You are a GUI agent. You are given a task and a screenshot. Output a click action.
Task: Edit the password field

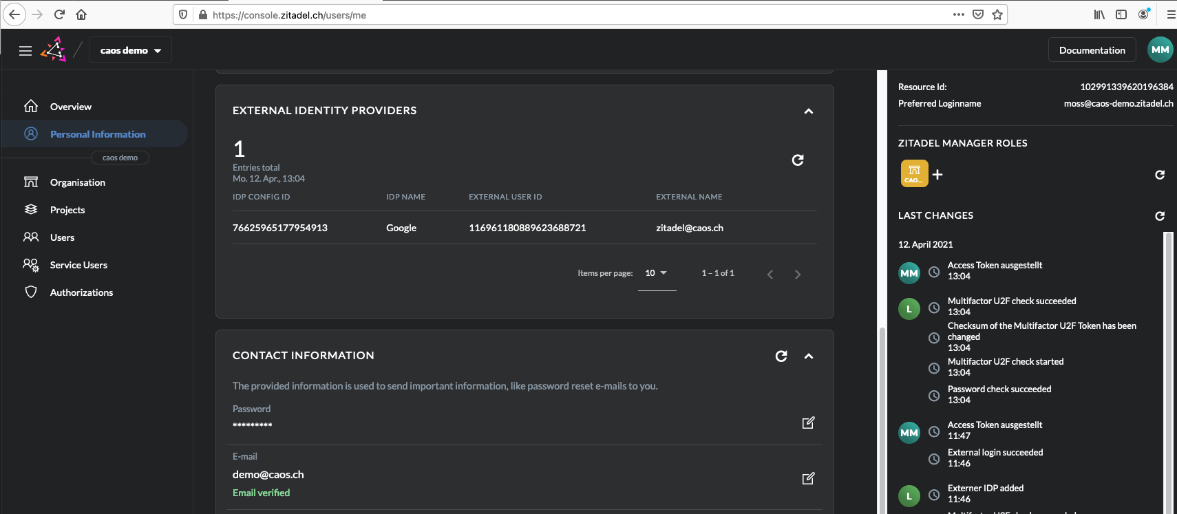[809, 422]
